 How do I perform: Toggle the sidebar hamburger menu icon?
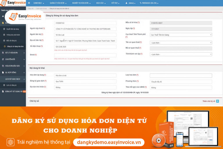click(29, 3)
